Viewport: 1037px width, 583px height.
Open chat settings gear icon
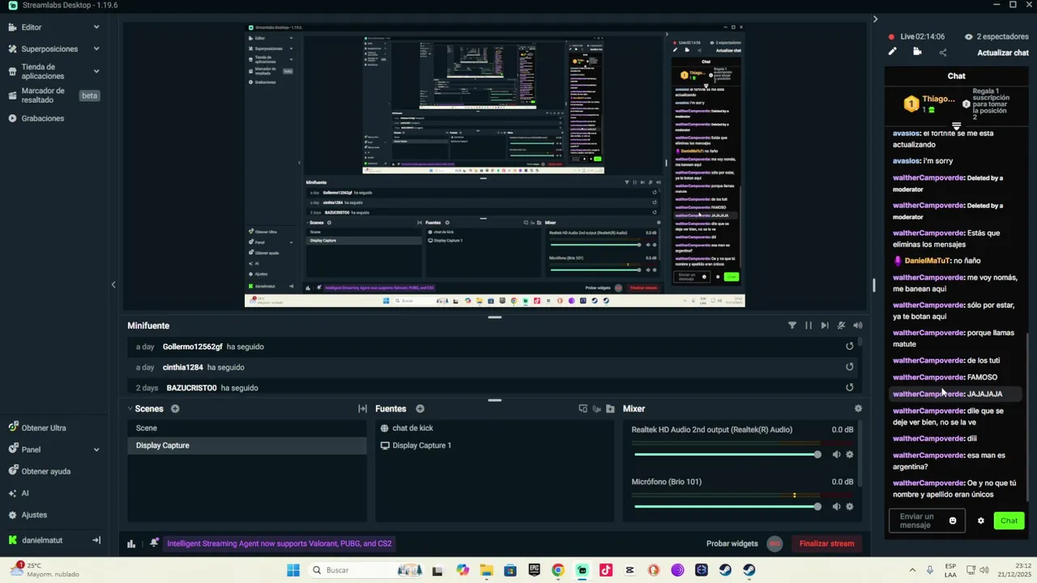click(980, 521)
